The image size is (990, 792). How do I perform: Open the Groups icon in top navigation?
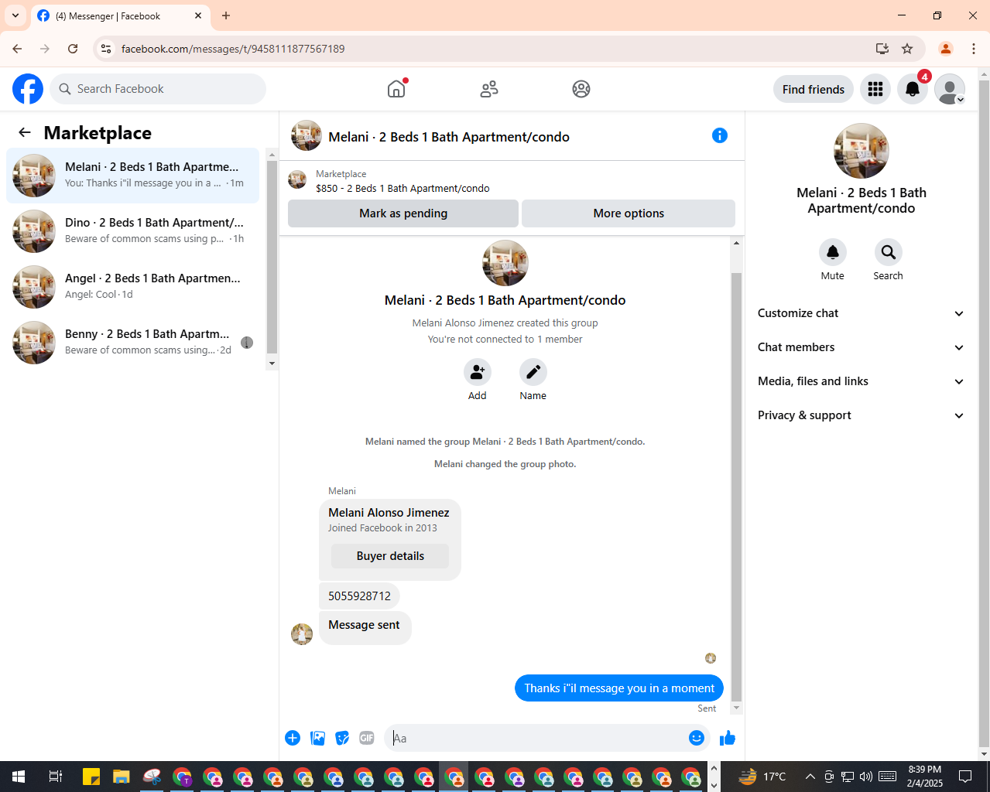(581, 89)
